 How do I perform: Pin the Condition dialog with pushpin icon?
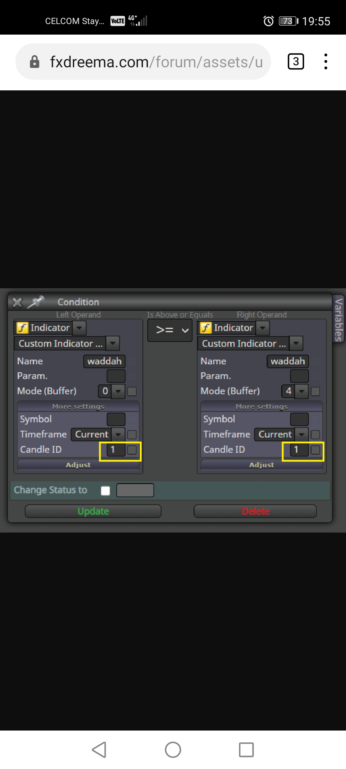click(36, 302)
